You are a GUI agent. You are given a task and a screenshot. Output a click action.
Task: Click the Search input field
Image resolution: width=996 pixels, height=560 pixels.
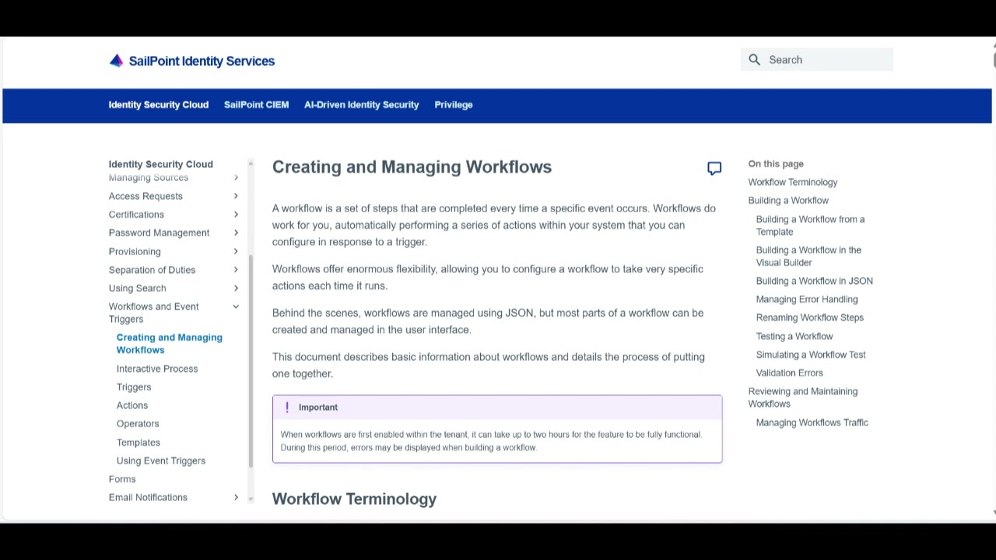tap(816, 60)
